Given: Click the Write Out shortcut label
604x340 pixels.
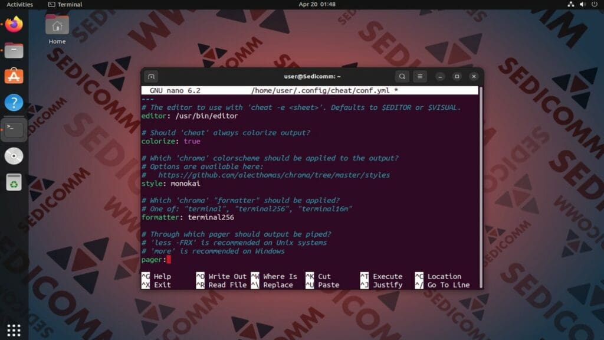Looking at the screenshot, I should click(227, 276).
